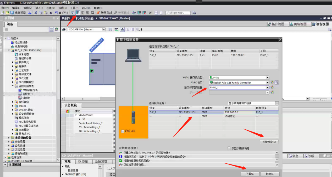Click the New project icon
Viewport: 332px width, 177px height.
pyautogui.click(x=3, y=13)
